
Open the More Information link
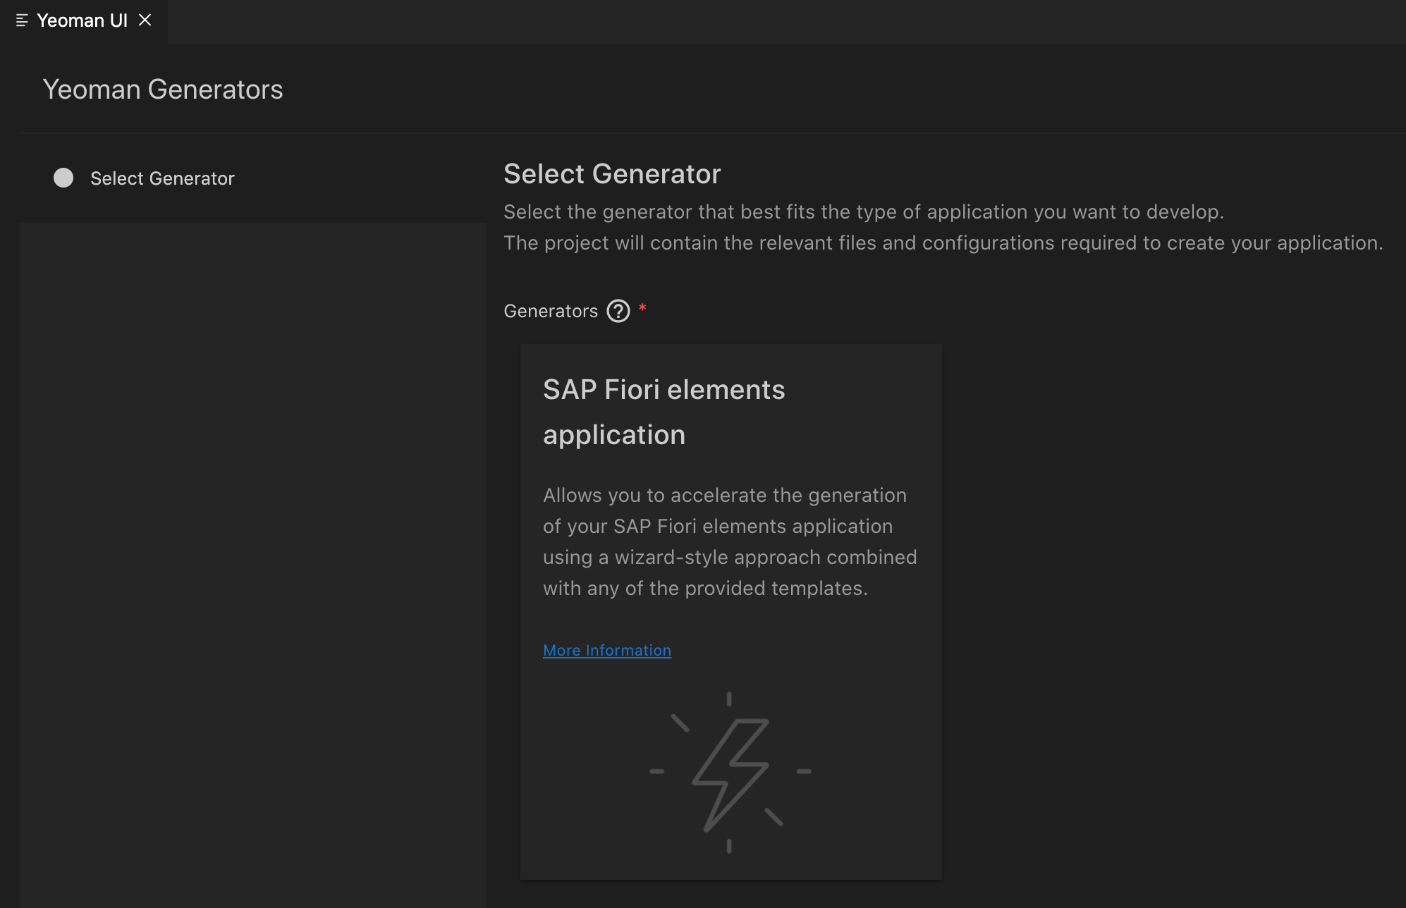point(607,650)
